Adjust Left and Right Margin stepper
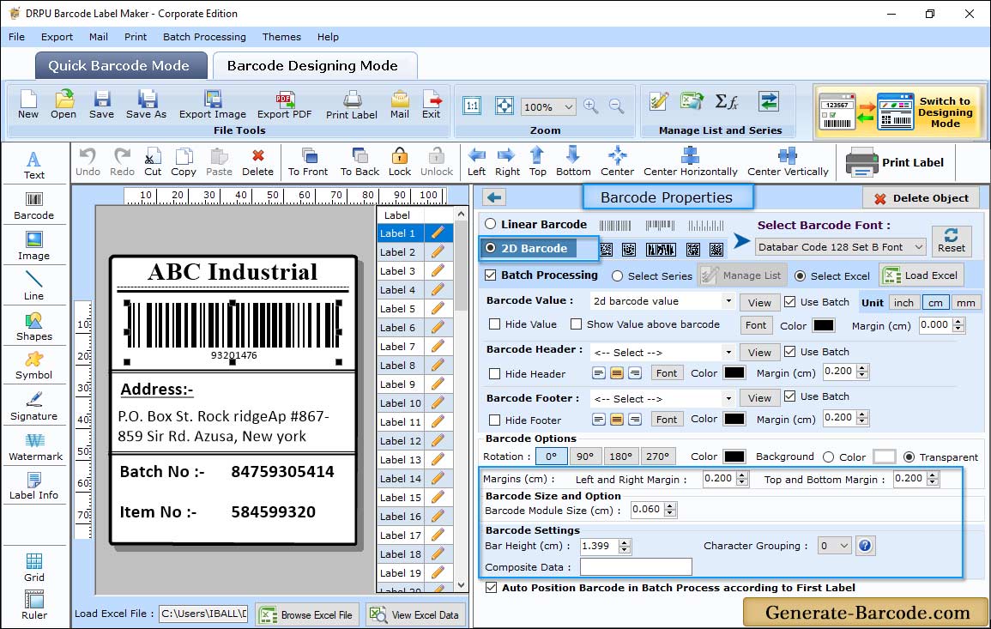991x629 pixels. tap(743, 479)
